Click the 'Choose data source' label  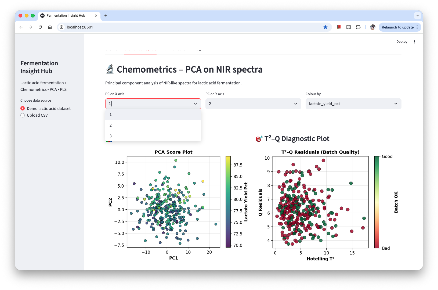pyautogui.click(x=36, y=101)
